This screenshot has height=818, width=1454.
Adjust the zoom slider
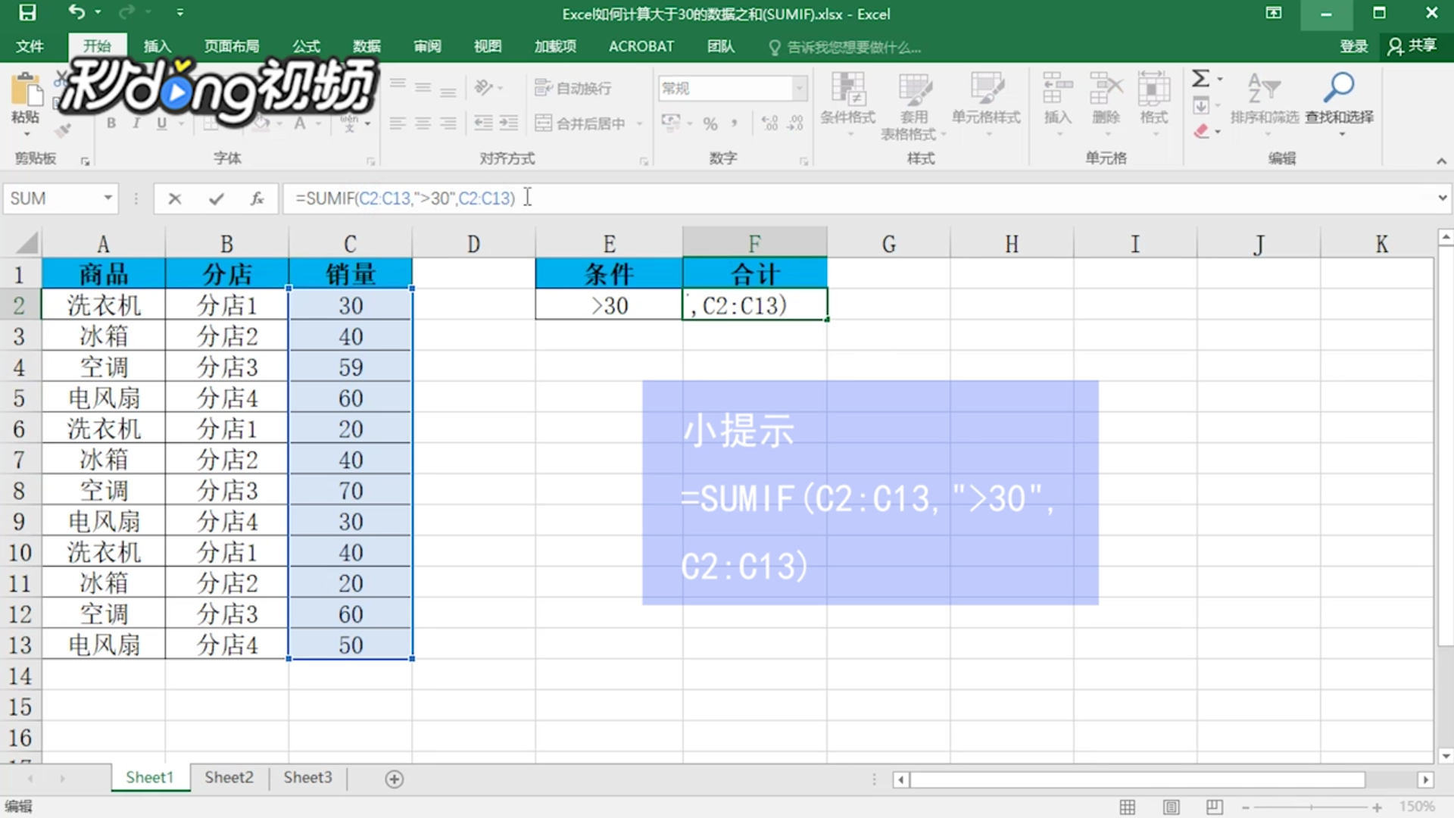[x=1311, y=807]
